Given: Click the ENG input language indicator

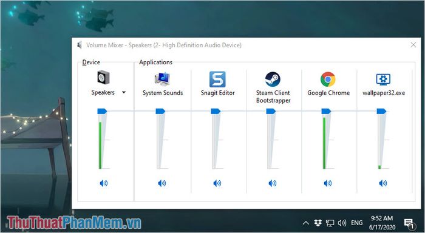Looking at the screenshot, I should [357, 223].
